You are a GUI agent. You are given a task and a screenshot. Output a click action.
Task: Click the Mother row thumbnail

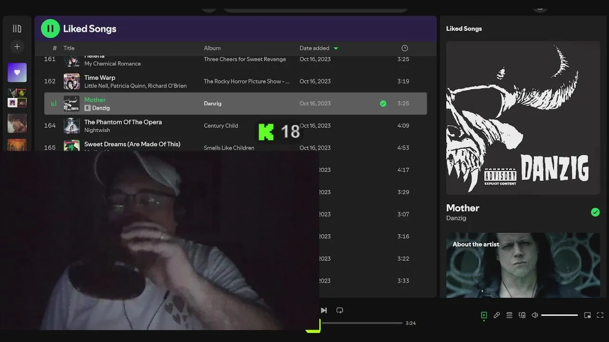(x=72, y=103)
